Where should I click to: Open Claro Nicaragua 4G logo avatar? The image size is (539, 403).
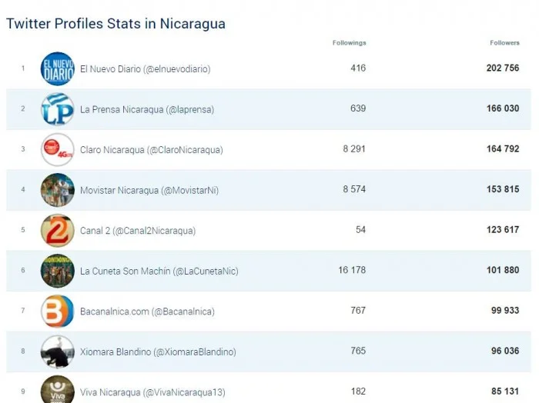pos(58,150)
